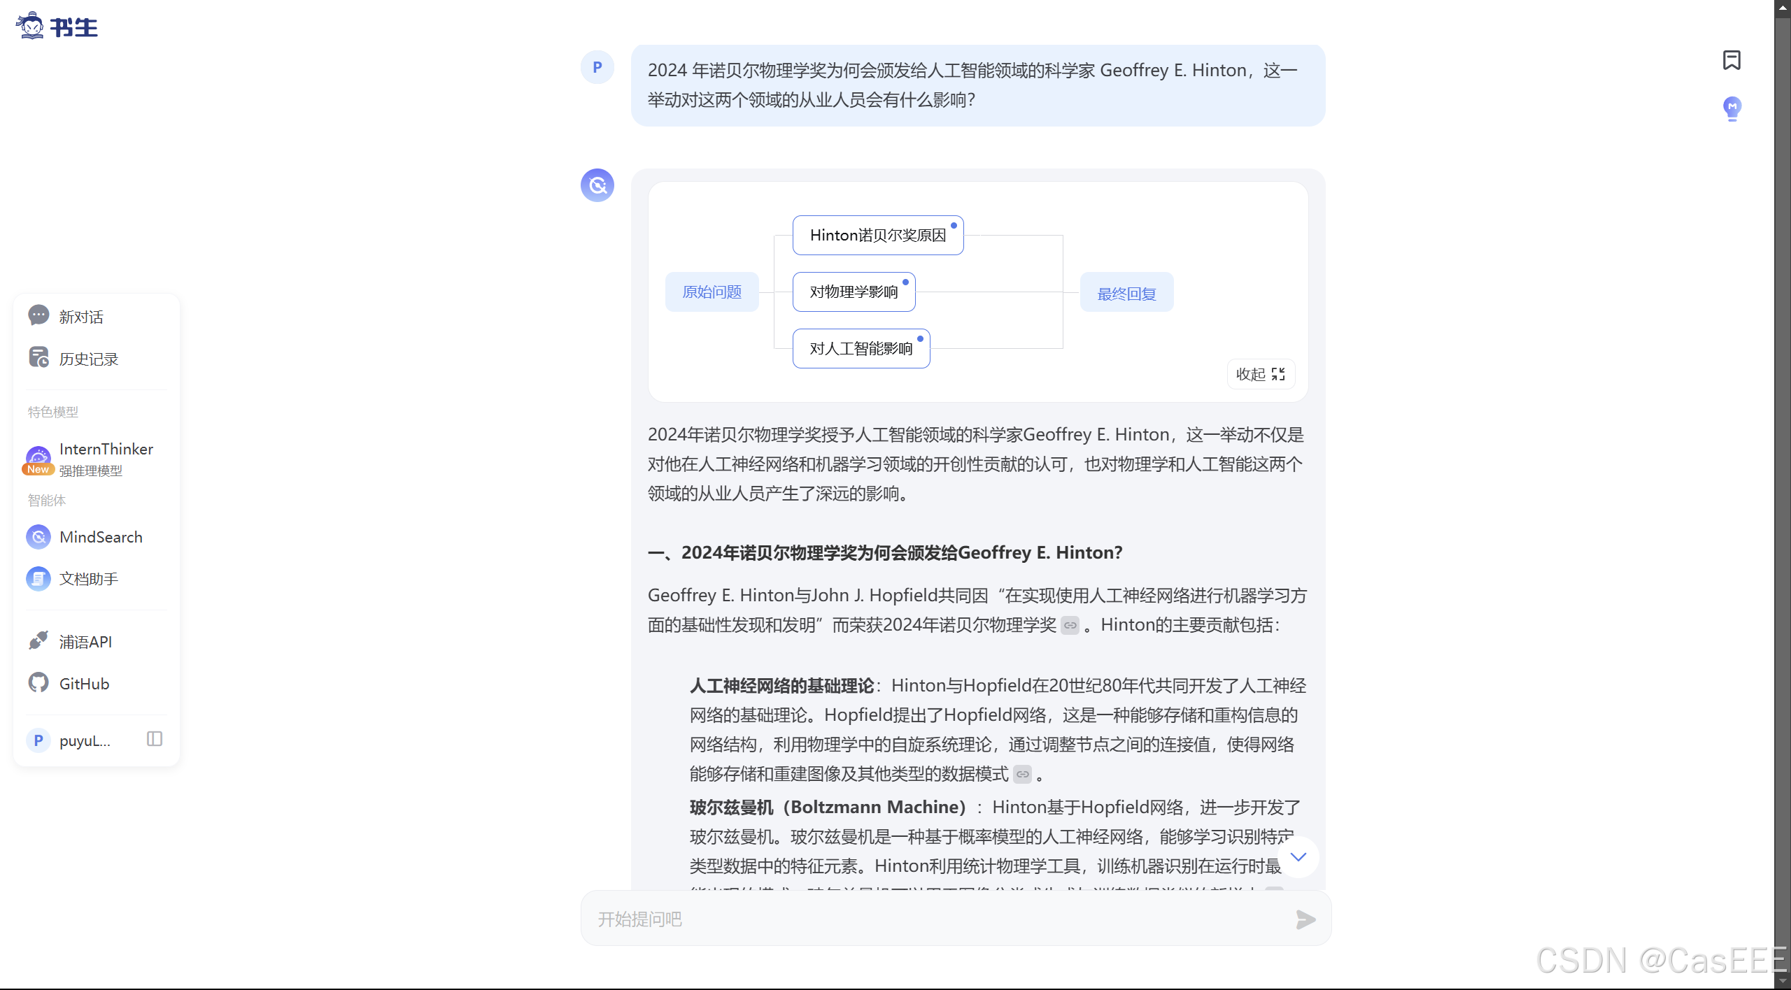Open the 文档助手 agent
This screenshot has height=990, width=1791.
[88, 579]
